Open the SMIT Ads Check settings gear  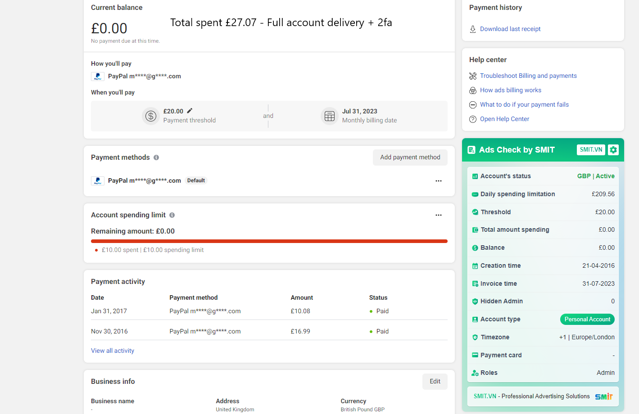coord(613,150)
